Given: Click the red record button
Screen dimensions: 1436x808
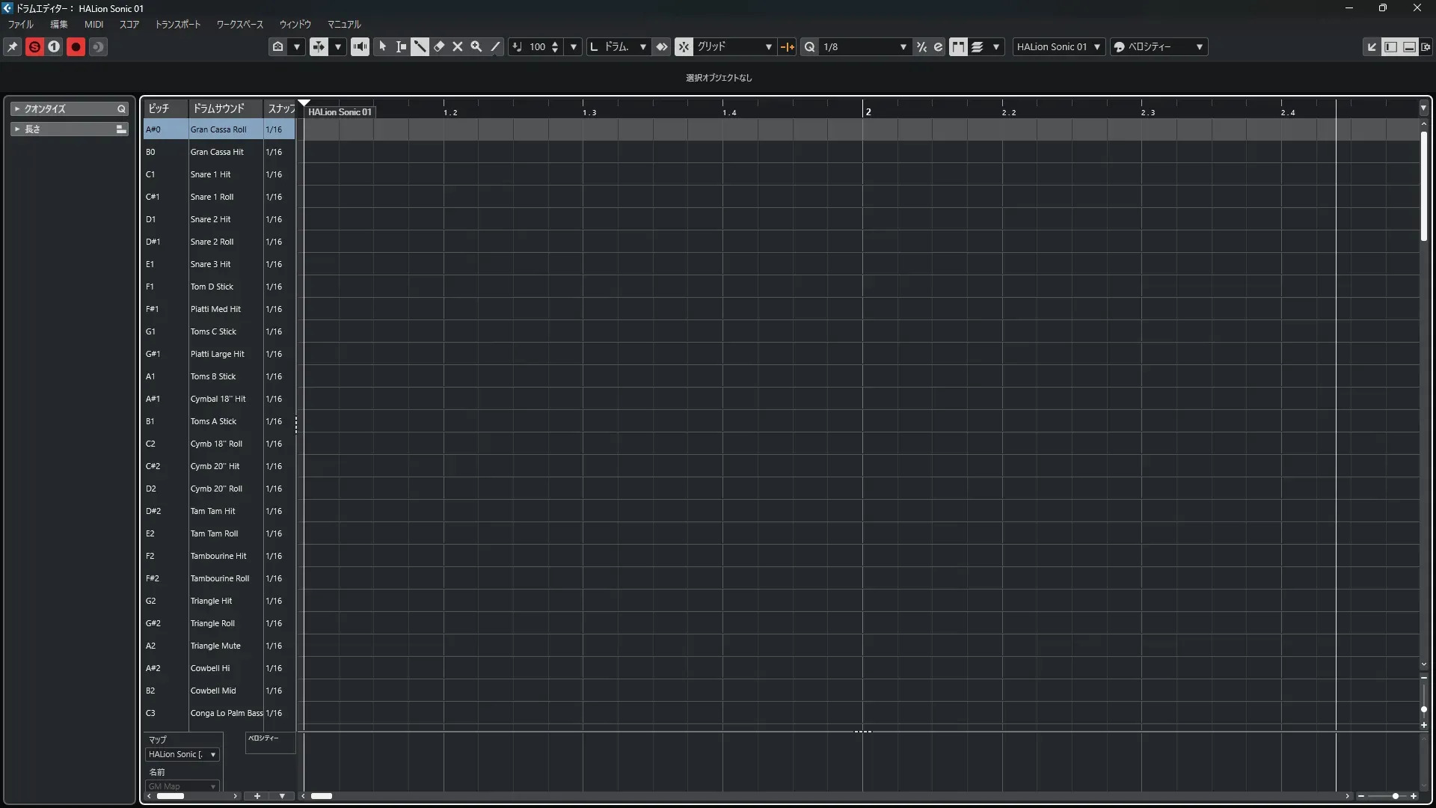Looking at the screenshot, I should point(76,46).
